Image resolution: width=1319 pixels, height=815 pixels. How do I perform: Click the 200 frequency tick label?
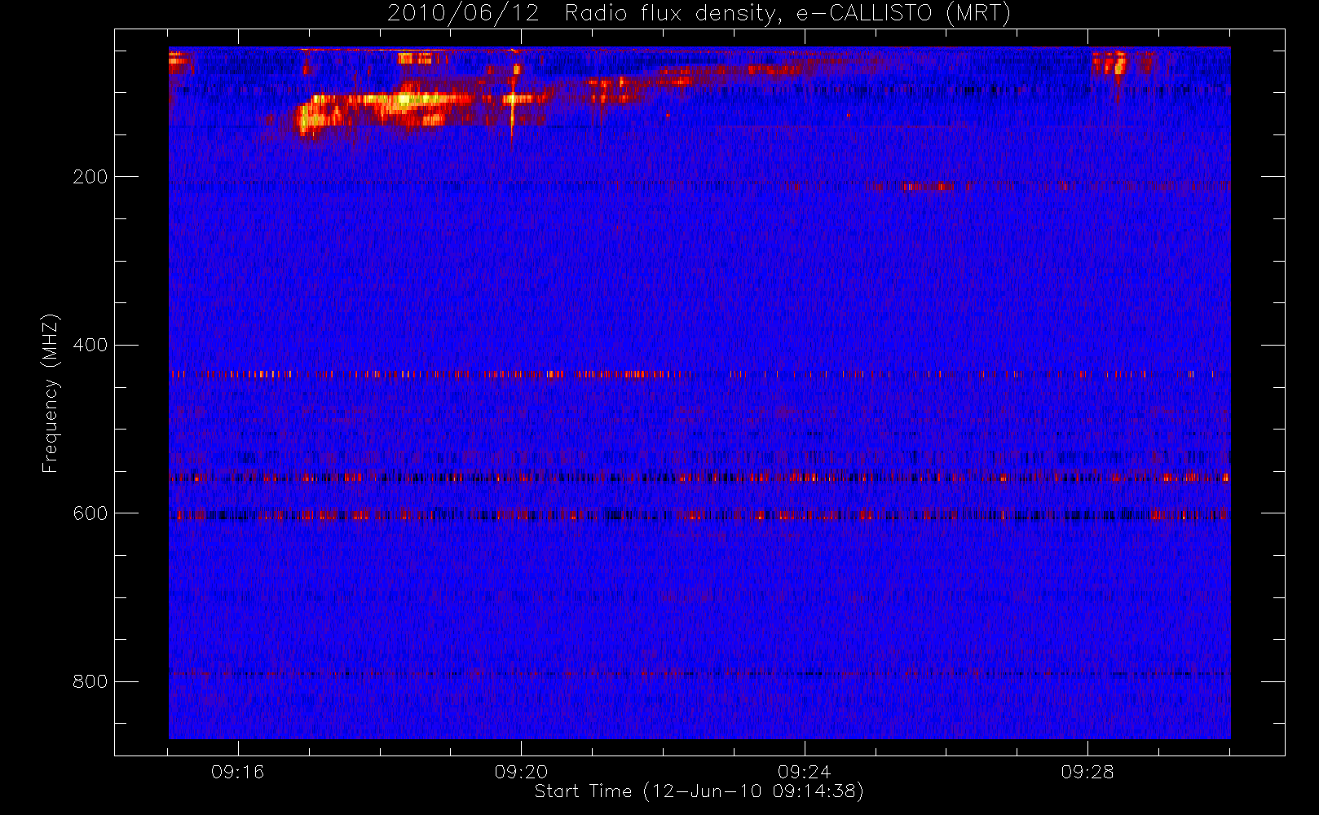click(x=90, y=177)
